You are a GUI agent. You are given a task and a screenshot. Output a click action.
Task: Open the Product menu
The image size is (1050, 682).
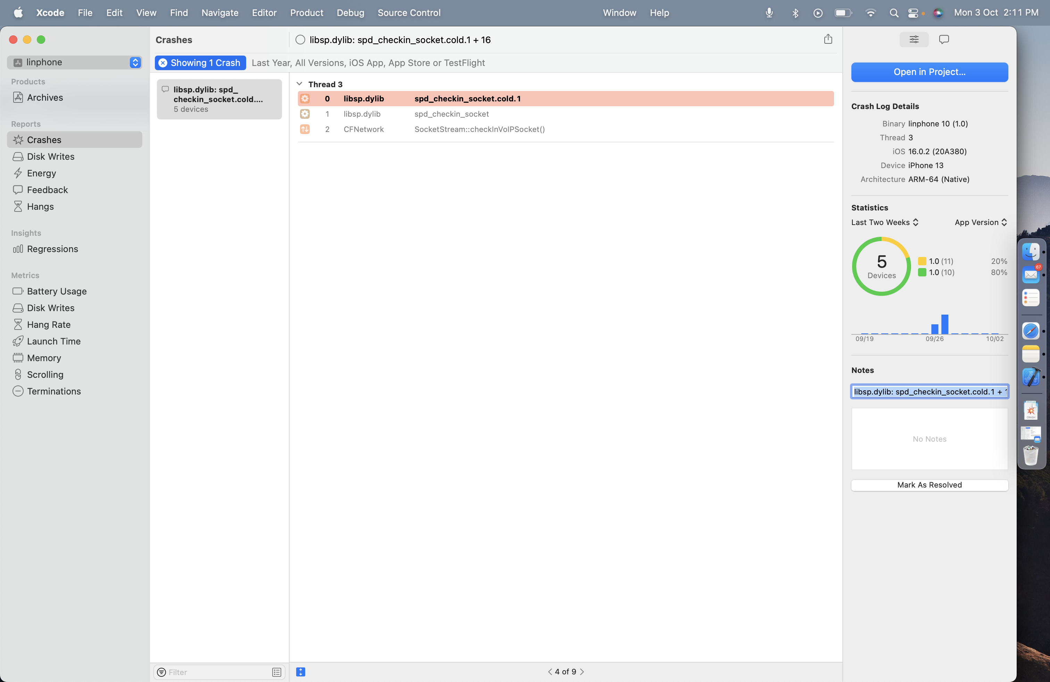point(306,13)
